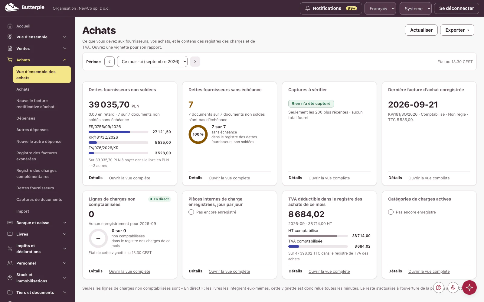
Task: Open 'Captures de documents' sidebar item
Action: 42,199
